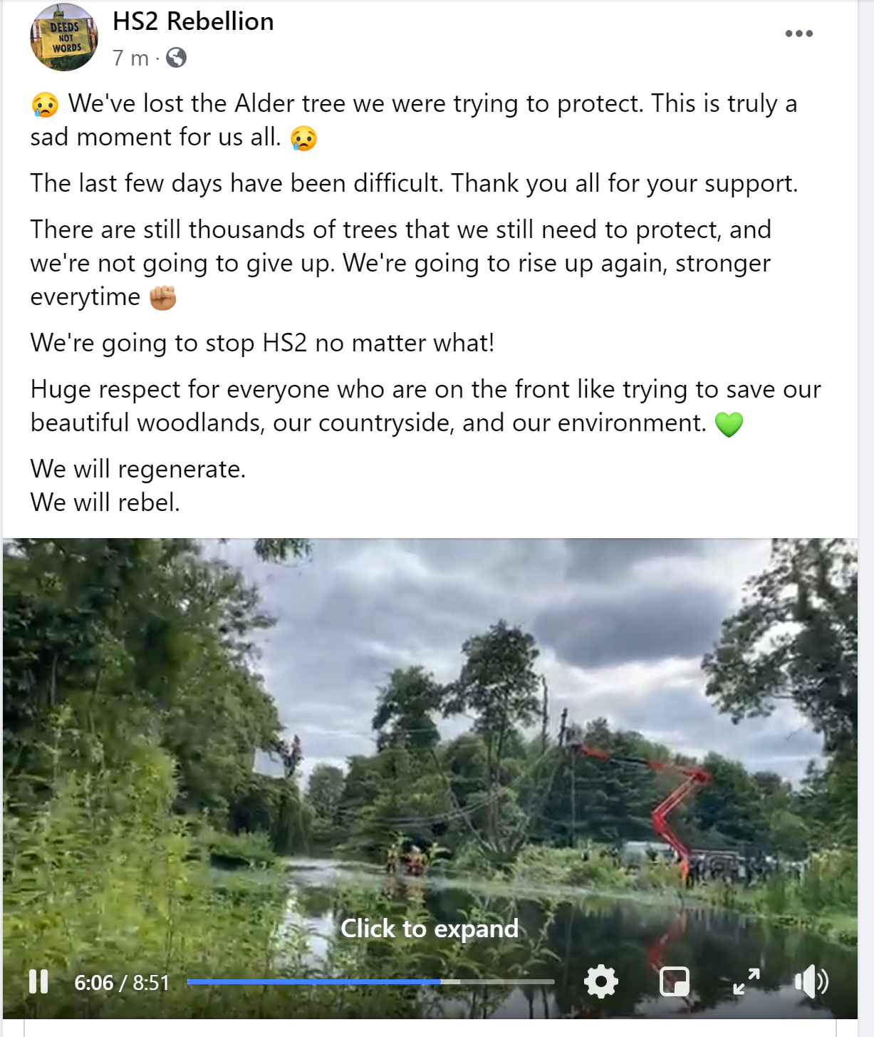874x1037 pixels.
Task: Pause the video playback
Action: click(38, 981)
